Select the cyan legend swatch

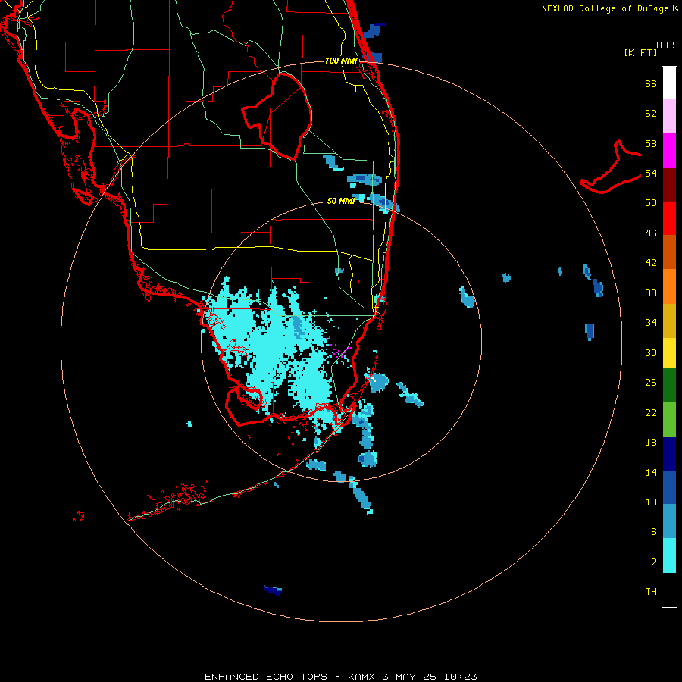(x=669, y=555)
